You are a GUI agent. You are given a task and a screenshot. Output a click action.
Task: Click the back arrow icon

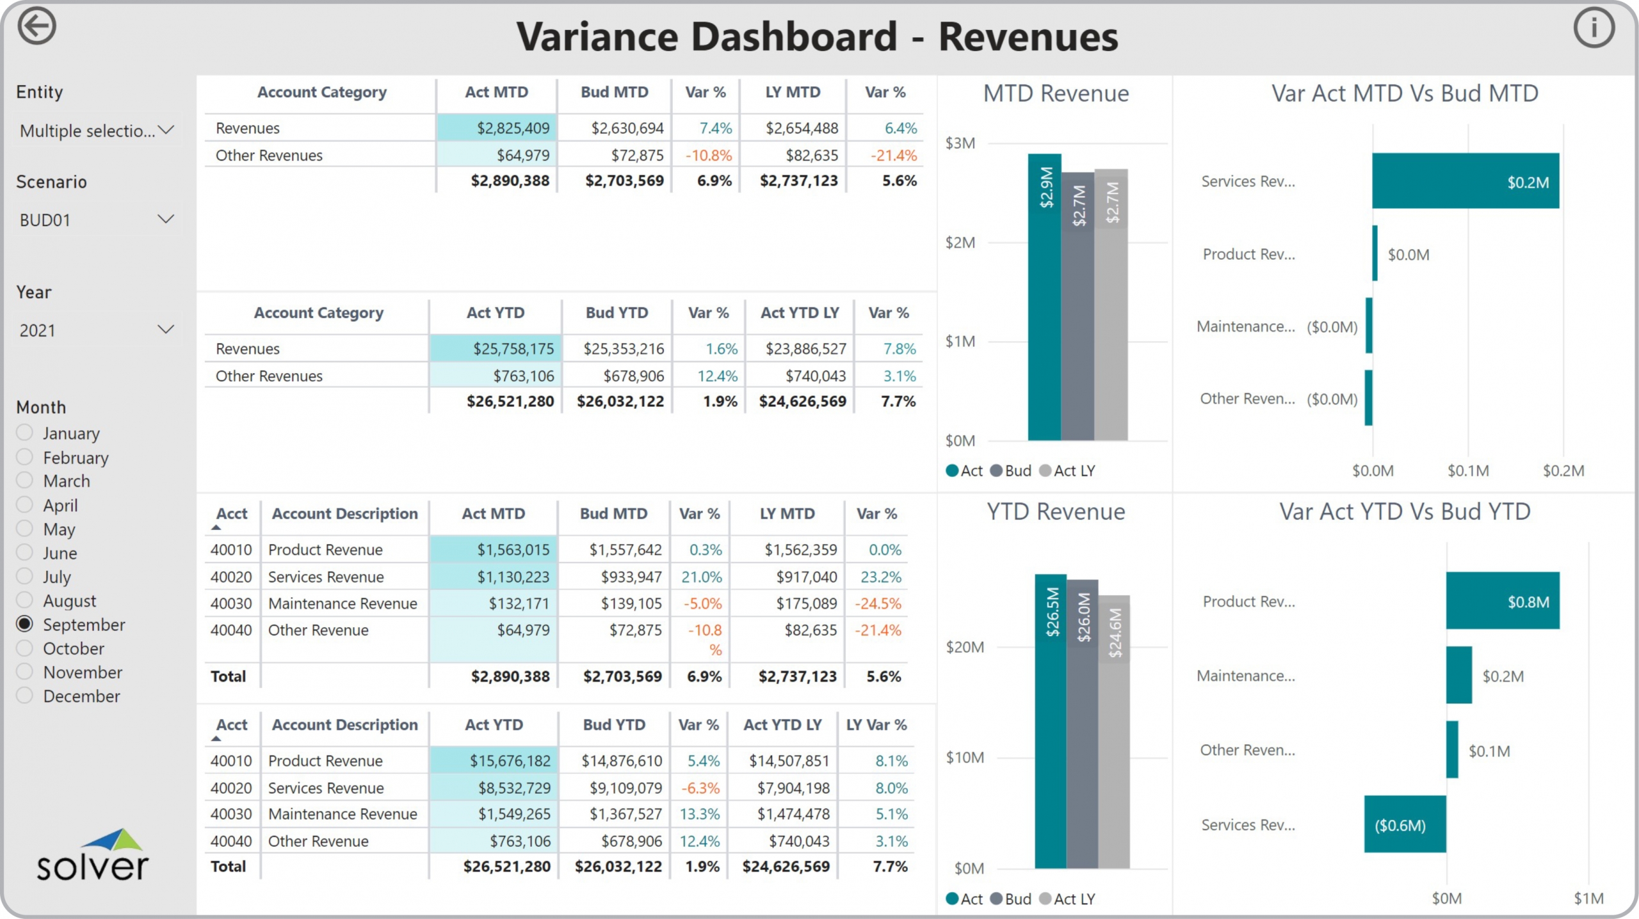36,27
